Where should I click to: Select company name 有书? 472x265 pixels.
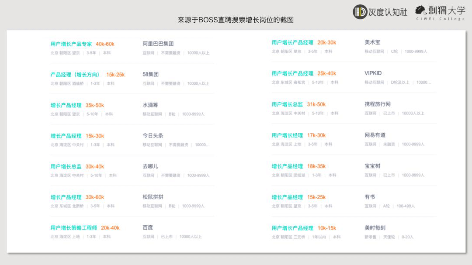click(x=370, y=197)
